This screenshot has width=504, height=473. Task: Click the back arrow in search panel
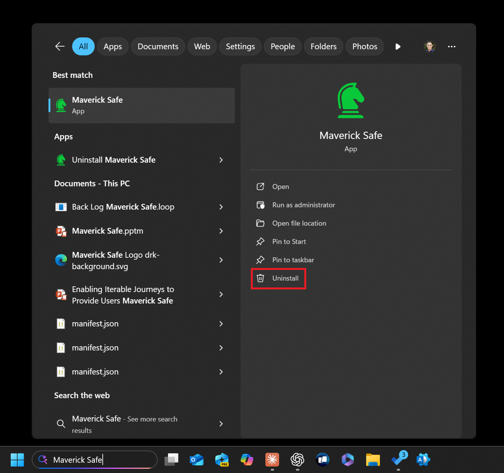coord(60,47)
